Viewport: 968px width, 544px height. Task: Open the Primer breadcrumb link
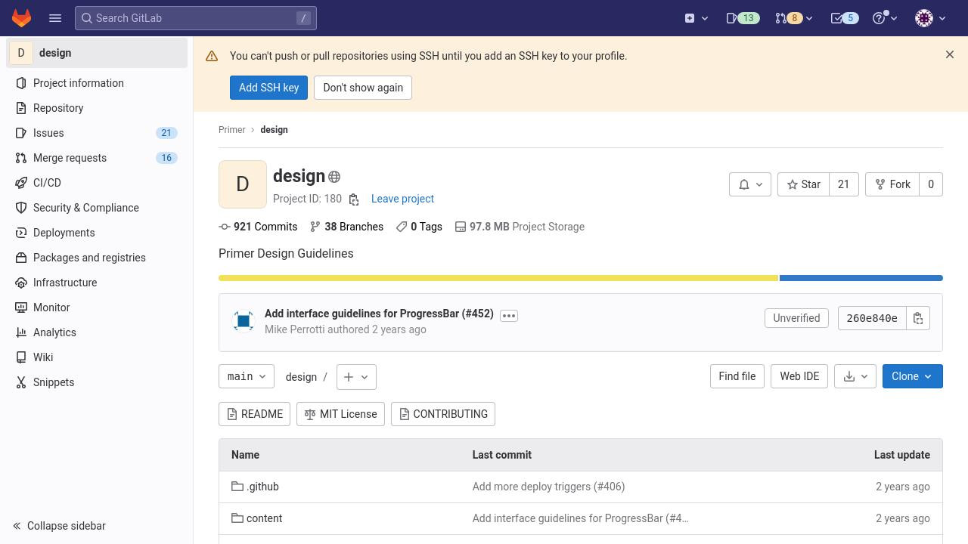231,130
